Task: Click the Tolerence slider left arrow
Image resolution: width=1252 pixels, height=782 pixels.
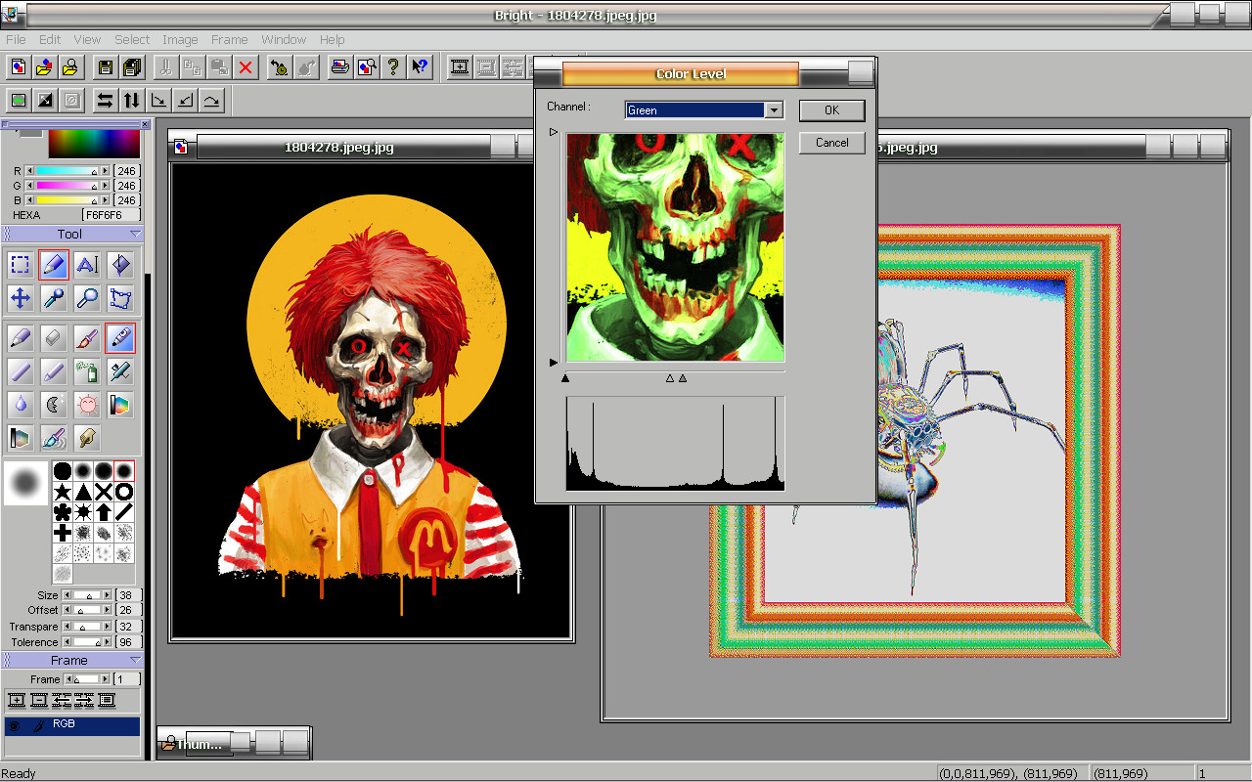Action: 67,642
